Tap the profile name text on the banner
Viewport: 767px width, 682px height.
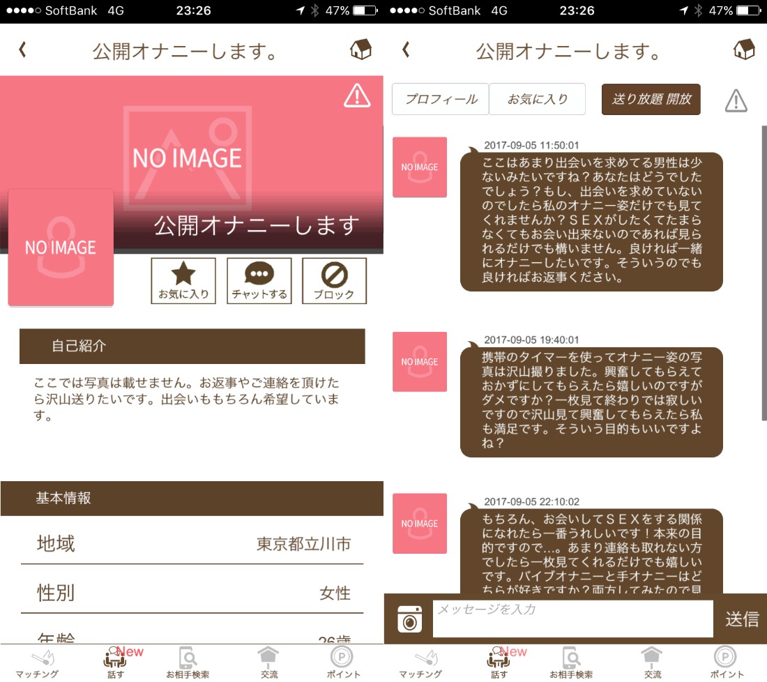pos(257,225)
